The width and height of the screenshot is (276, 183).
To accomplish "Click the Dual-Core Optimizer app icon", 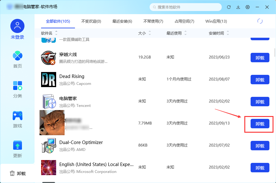I will (x=49, y=145).
